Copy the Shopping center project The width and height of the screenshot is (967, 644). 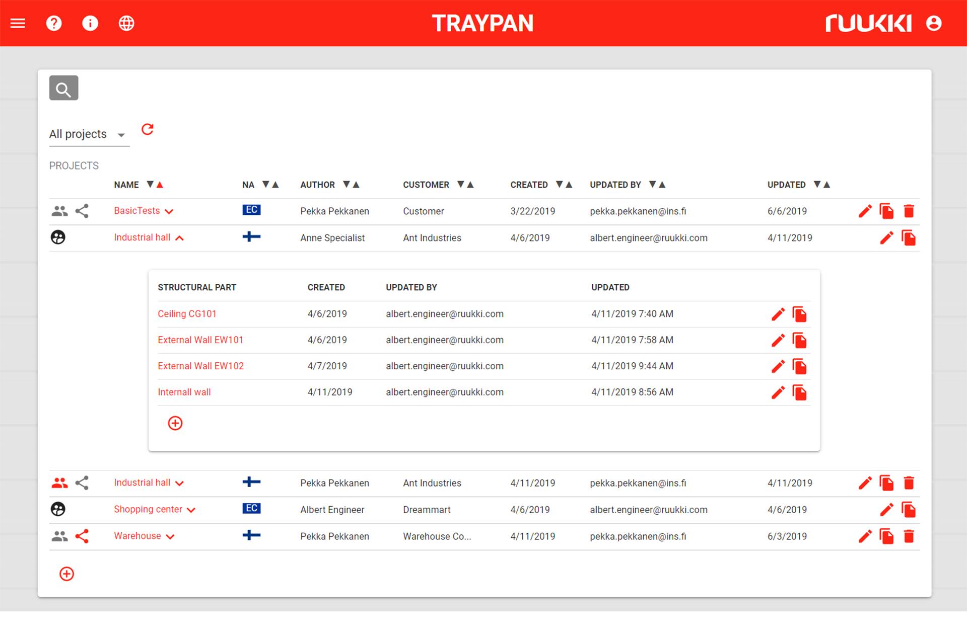pos(908,510)
